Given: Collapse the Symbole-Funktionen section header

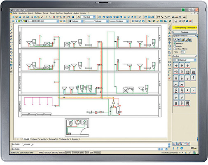Looking at the screenshot, I should [185, 36].
